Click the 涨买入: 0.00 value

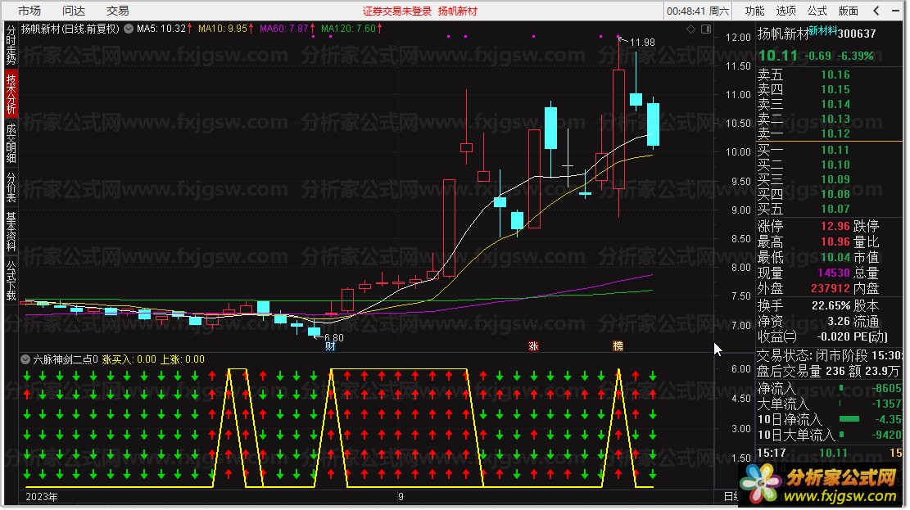click(x=129, y=360)
